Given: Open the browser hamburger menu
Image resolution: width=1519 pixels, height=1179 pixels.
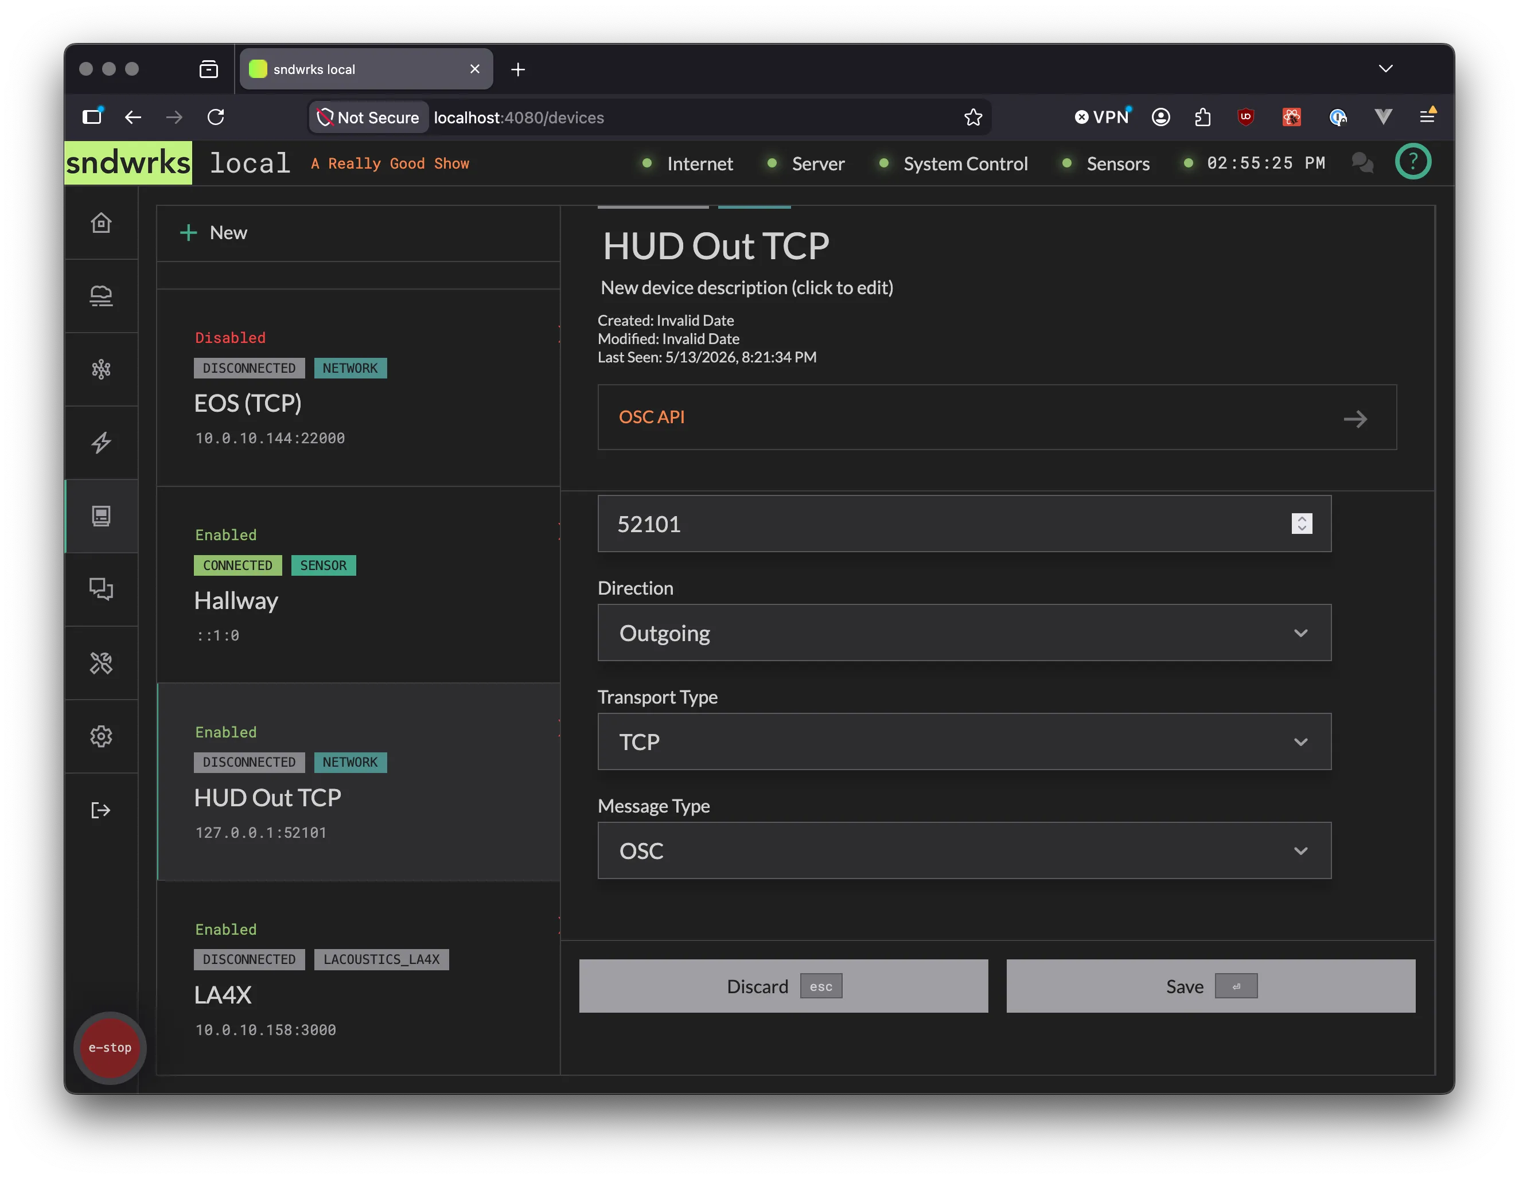Looking at the screenshot, I should click(x=1427, y=116).
